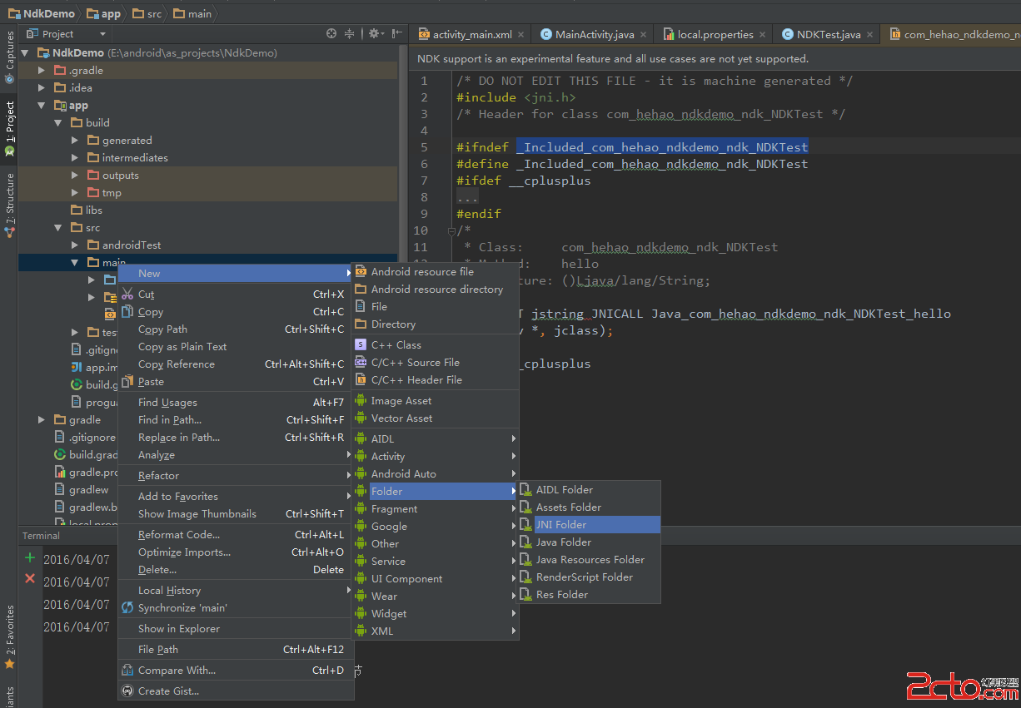Image resolution: width=1021 pixels, height=708 pixels.
Task: Toggle the Favorites side panel
Action: [x=9, y=636]
